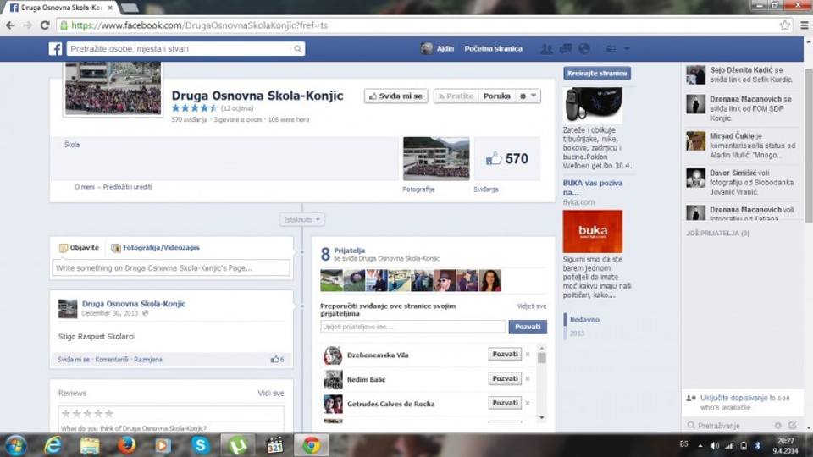The width and height of the screenshot is (813, 457).
Task: Click Facebook search input field
Action: pos(180,49)
